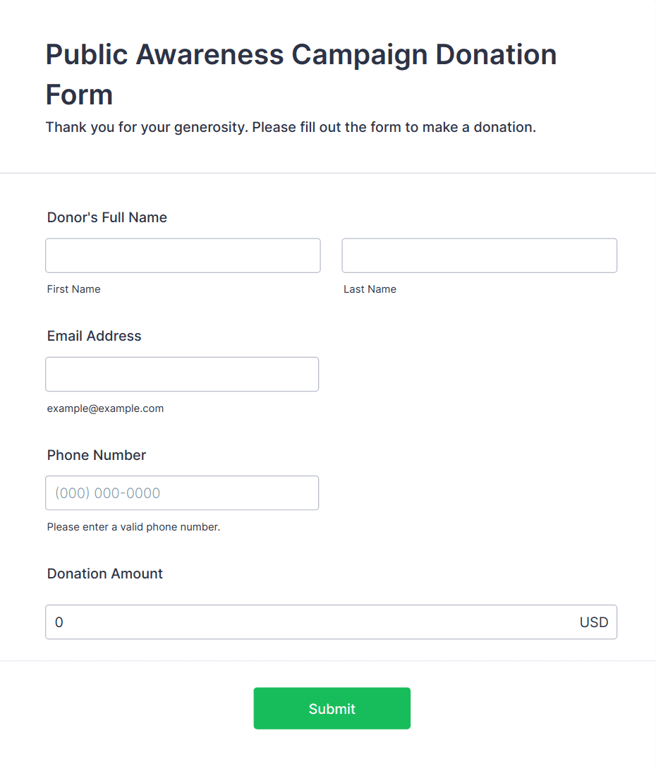
Task: Click the "First Name" sublabel text
Action: click(x=74, y=289)
